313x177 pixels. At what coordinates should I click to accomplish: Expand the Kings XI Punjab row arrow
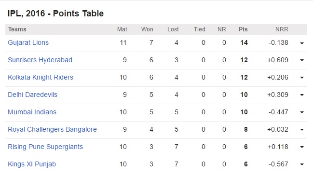coord(302,164)
